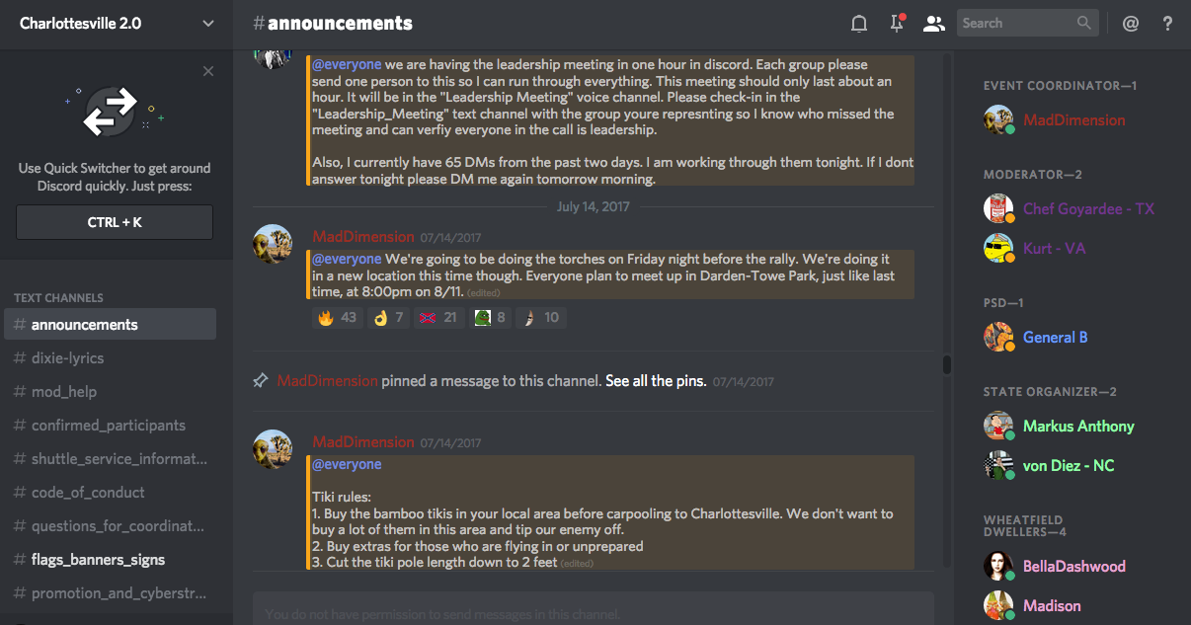Open help via the question mark icon
Screen dimensions: 1191x625
tap(1167, 24)
